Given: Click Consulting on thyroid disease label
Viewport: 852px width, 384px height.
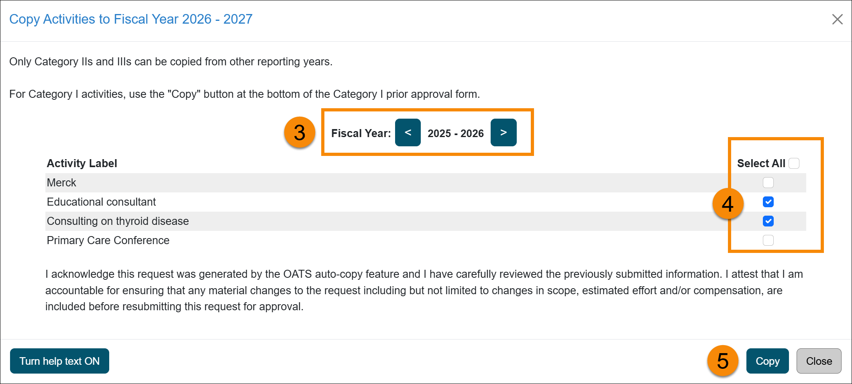Looking at the screenshot, I should coord(118,221).
